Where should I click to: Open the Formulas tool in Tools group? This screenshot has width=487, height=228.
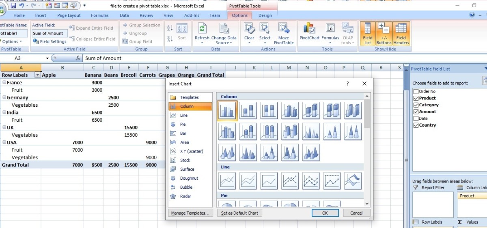[x=330, y=33]
